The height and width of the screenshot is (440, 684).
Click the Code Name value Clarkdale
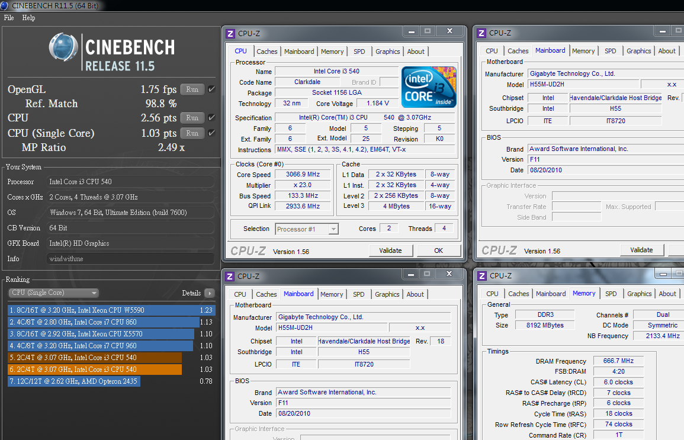pyautogui.click(x=307, y=82)
